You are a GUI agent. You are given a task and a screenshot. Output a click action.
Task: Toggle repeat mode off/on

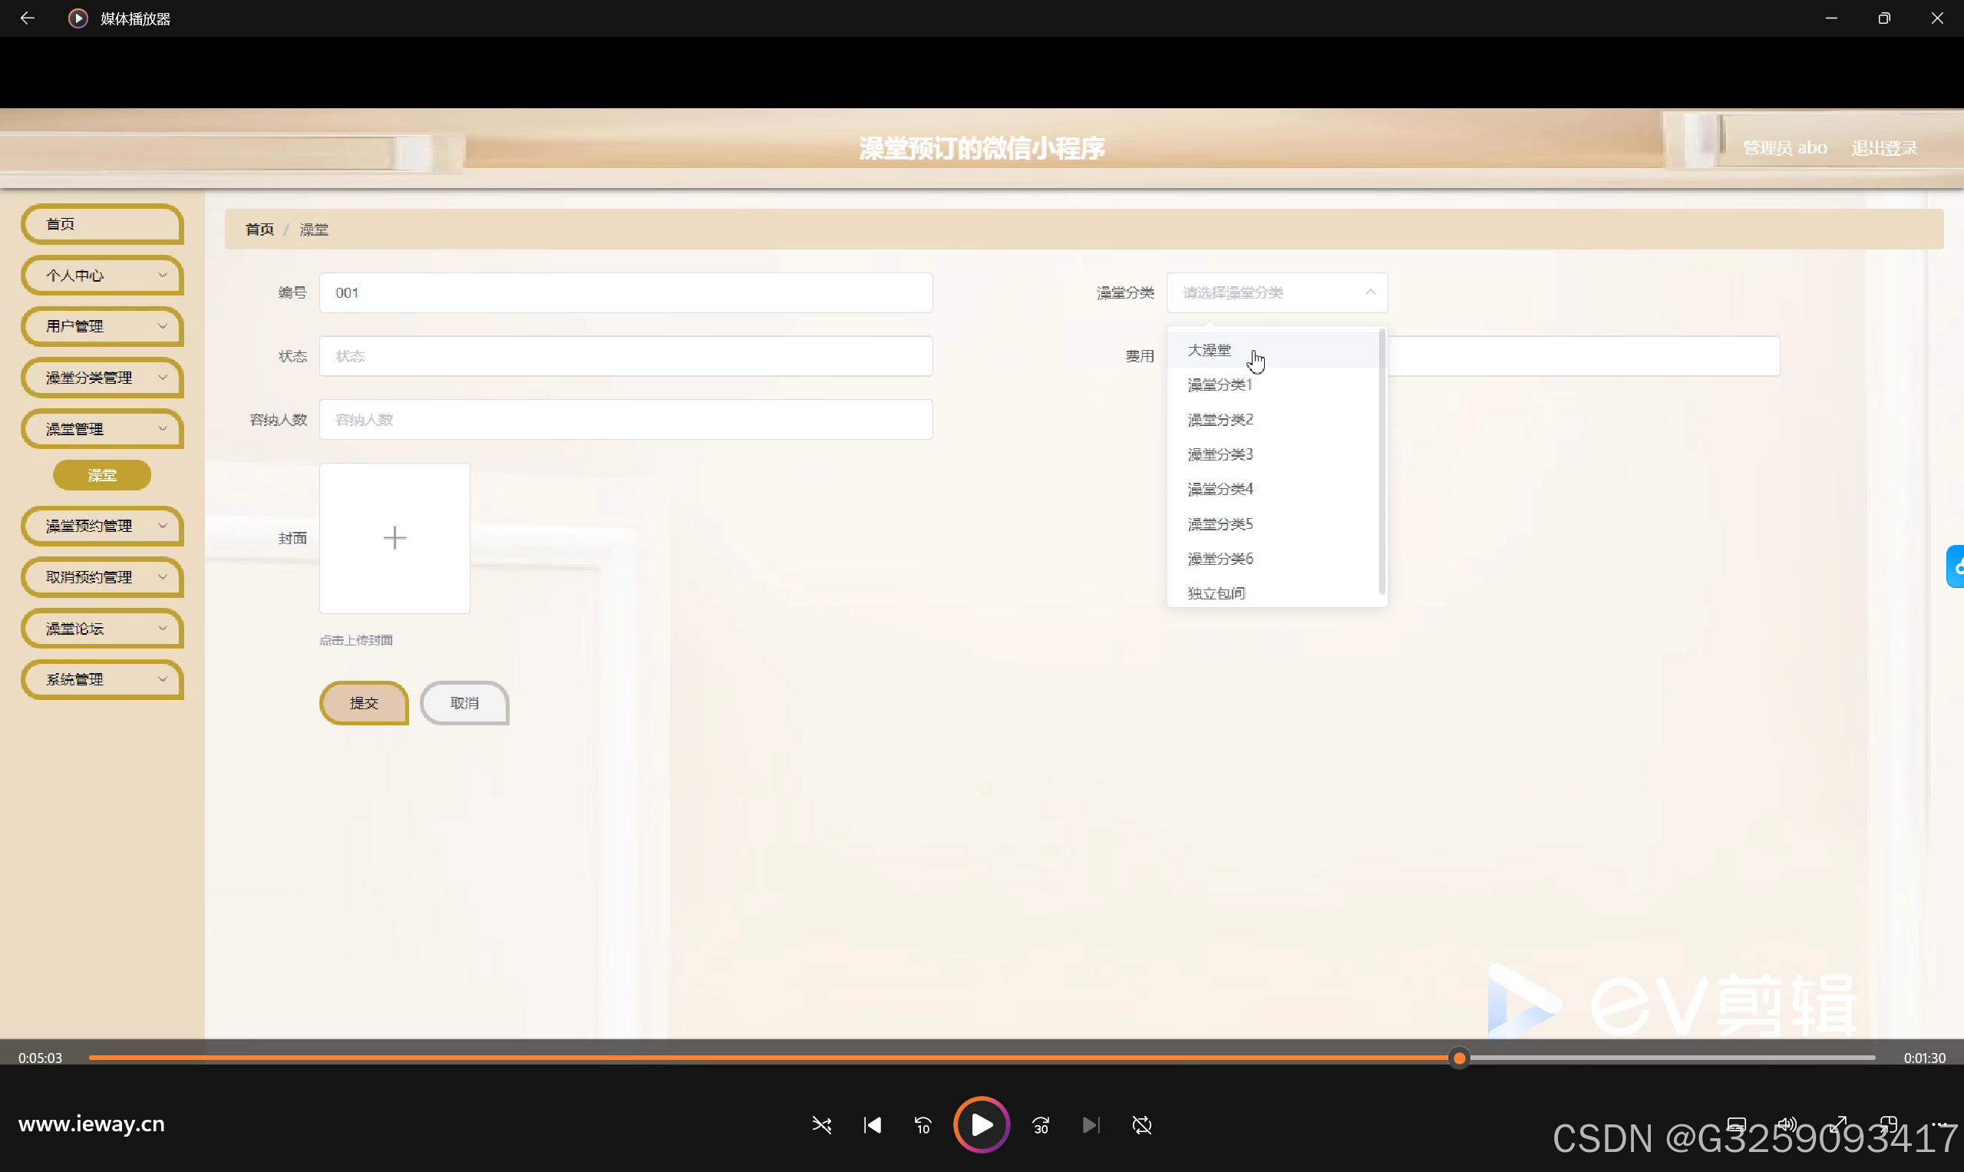tap(1142, 1124)
